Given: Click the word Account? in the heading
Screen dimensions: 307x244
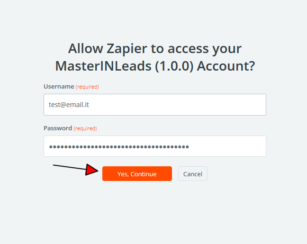Looking at the screenshot, I should click(226, 65).
